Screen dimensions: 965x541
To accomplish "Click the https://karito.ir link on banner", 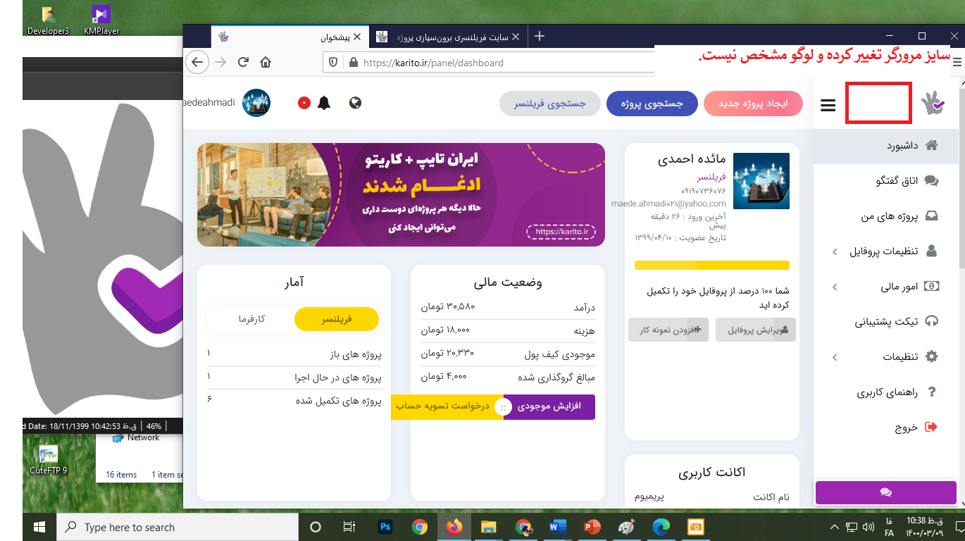I will click(561, 231).
